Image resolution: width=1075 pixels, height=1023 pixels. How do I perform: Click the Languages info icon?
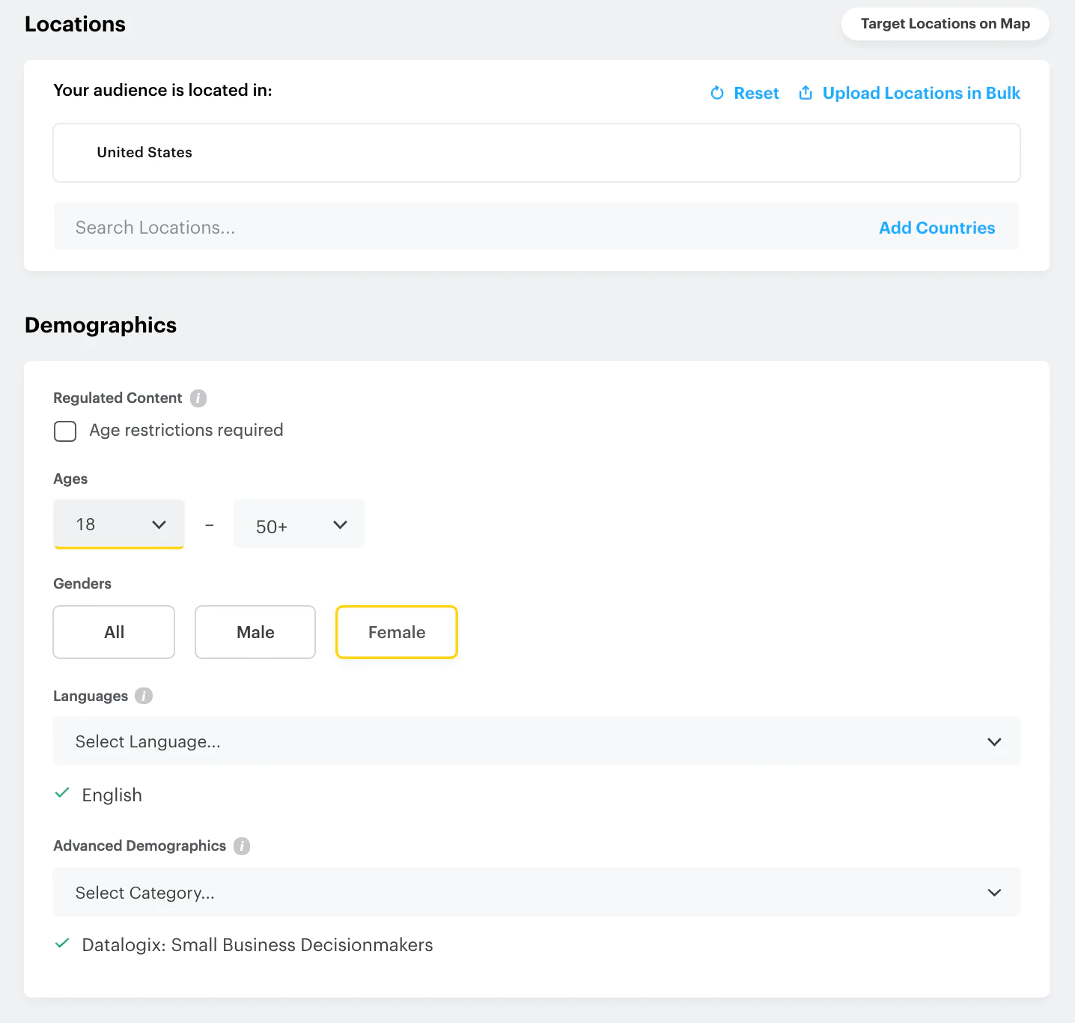144,696
